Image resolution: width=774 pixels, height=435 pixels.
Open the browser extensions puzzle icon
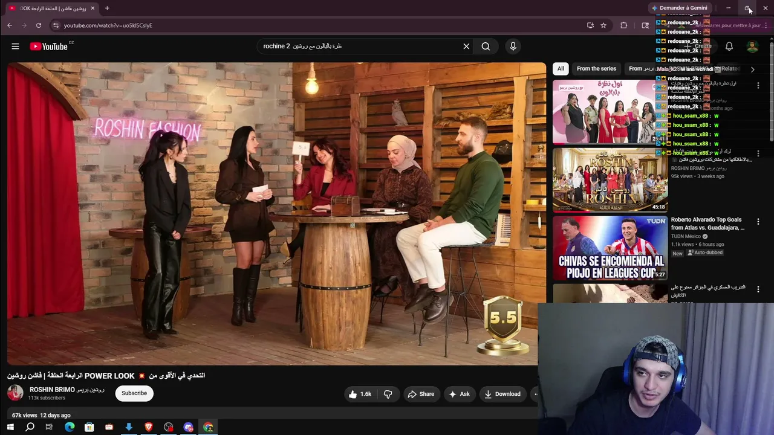(624, 25)
